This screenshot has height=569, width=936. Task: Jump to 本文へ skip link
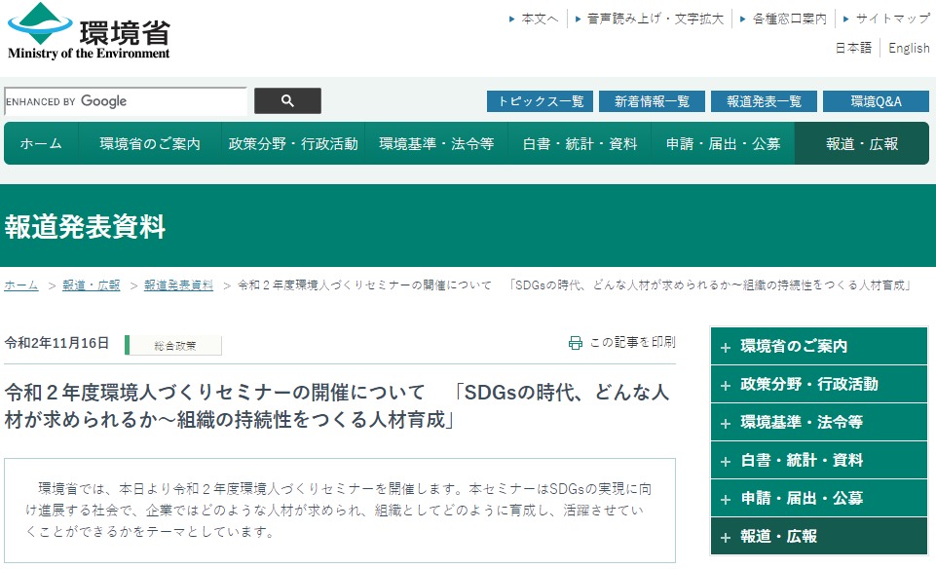[x=540, y=19]
